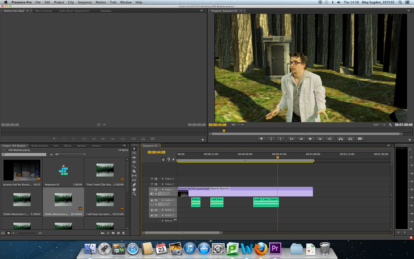The image size is (414, 259).
Task: Open Program Monitor wrench settings
Action: point(390,125)
